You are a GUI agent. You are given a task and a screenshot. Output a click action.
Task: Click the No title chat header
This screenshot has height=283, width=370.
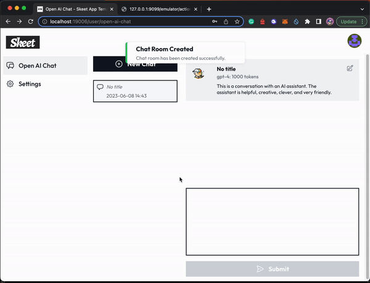pyautogui.click(x=226, y=69)
